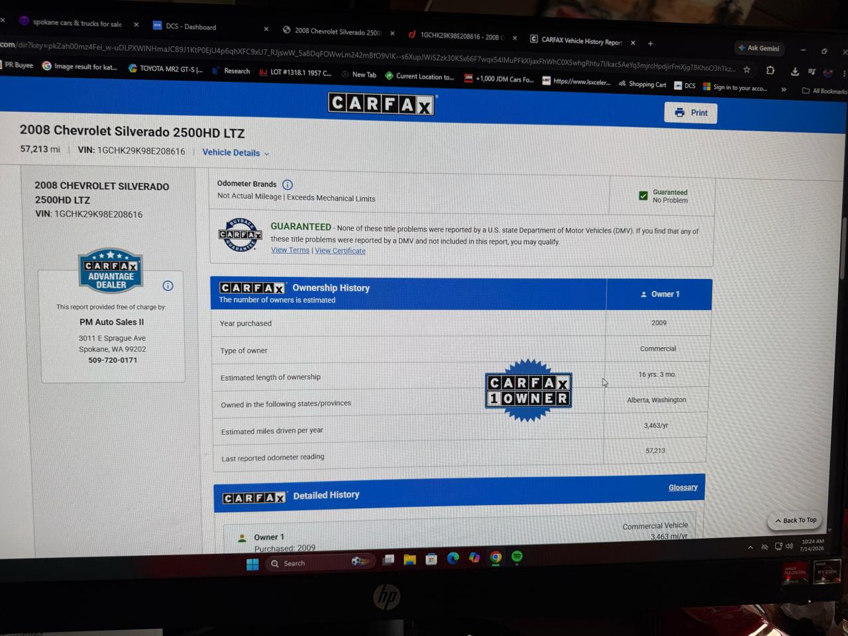Open the Research bookmark

(x=231, y=71)
